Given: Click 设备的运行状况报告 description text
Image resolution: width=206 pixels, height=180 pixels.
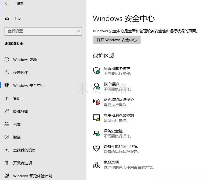Looking at the screenshot, I should pos(121,152).
